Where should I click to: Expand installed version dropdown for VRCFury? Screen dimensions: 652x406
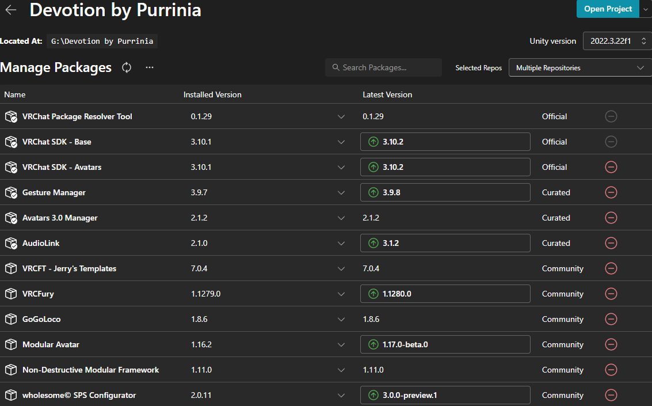point(341,294)
